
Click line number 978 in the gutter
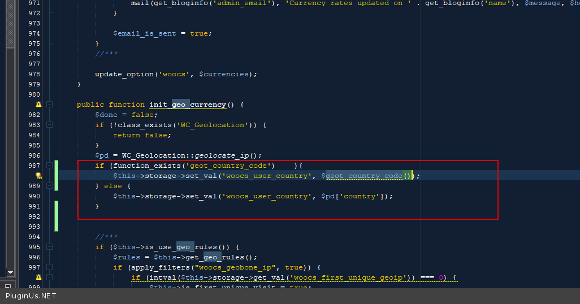tap(34, 74)
